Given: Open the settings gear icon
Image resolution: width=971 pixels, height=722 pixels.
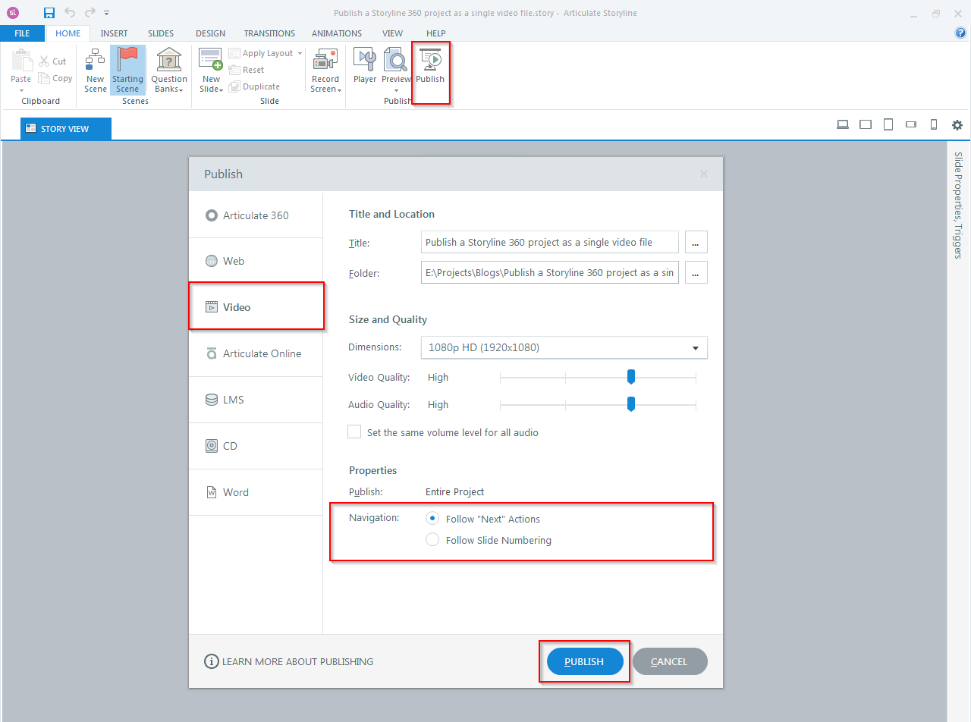Looking at the screenshot, I should 957,125.
